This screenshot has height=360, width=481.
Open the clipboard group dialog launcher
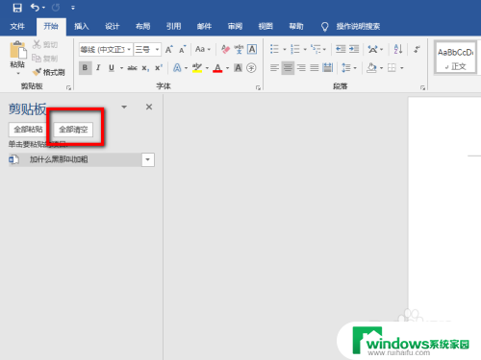point(68,87)
